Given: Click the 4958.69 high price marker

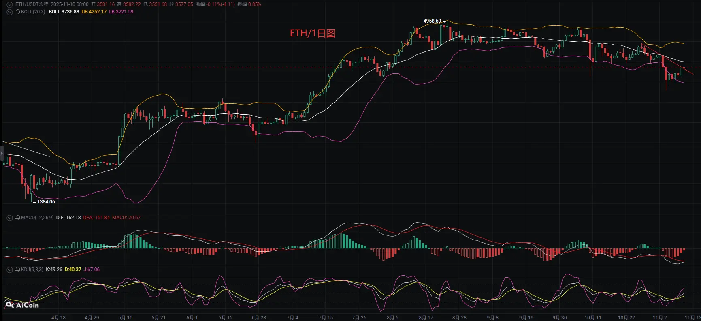Looking at the screenshot, I should (x=432, y=21).
